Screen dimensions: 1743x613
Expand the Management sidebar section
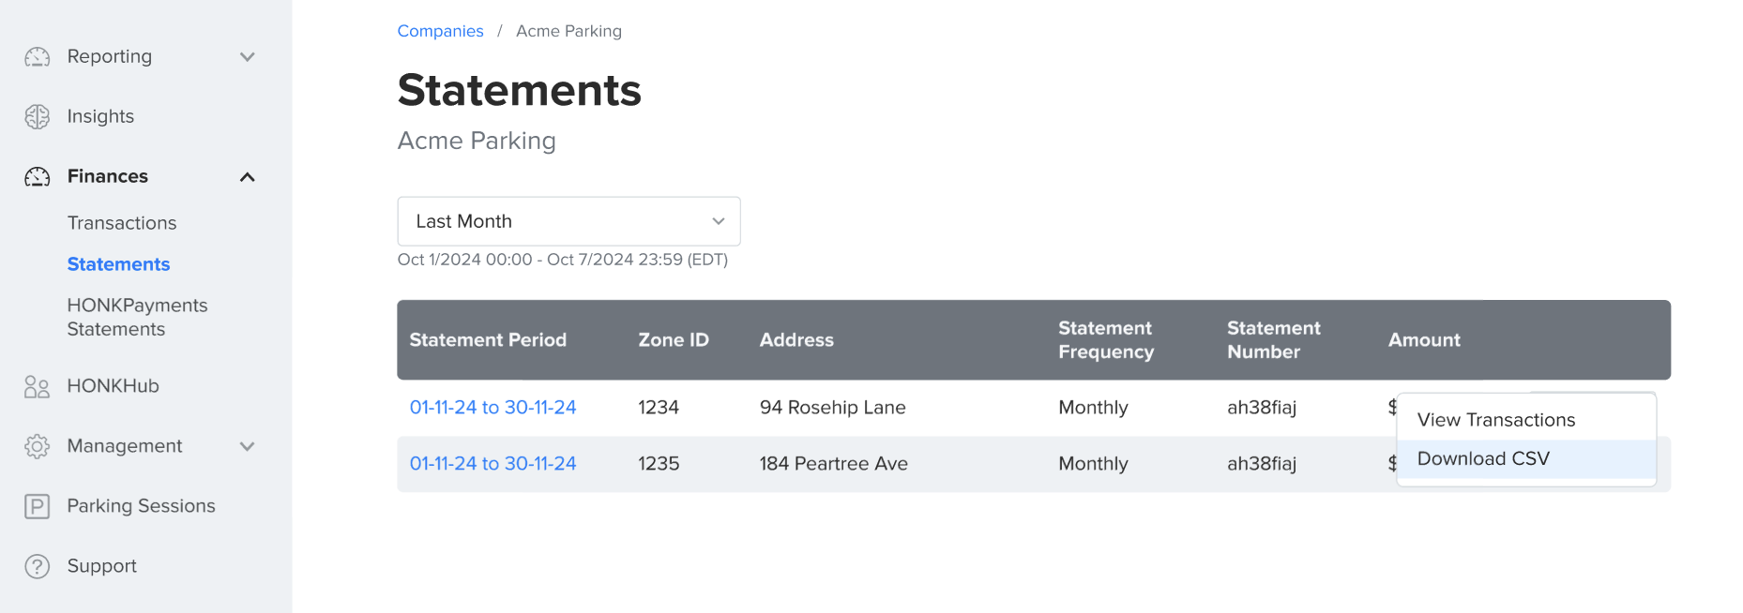(x=247, y=446)
